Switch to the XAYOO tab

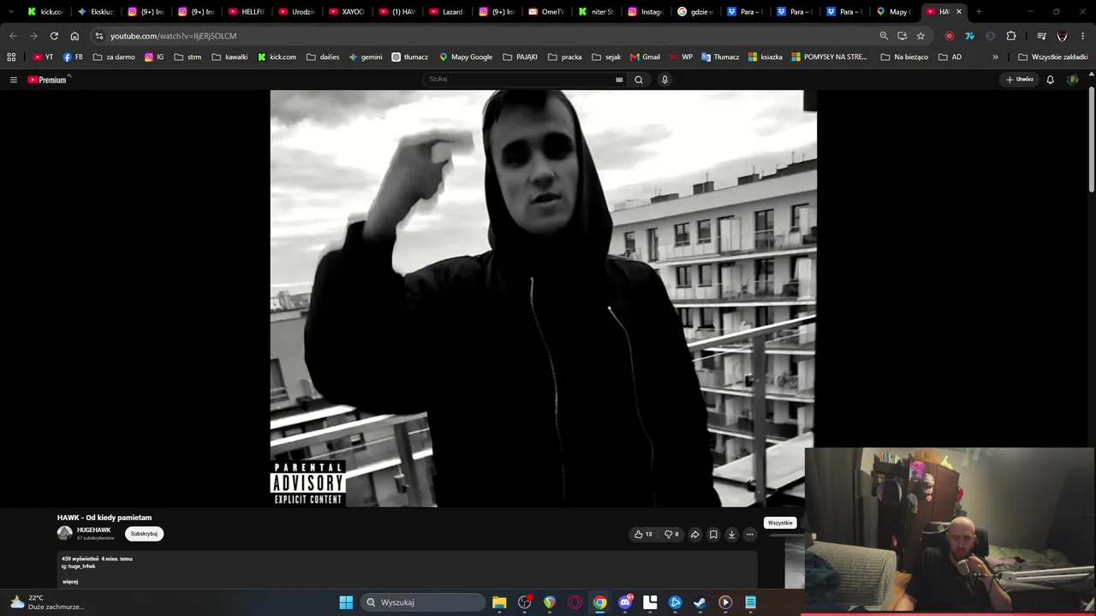[347, 12]
